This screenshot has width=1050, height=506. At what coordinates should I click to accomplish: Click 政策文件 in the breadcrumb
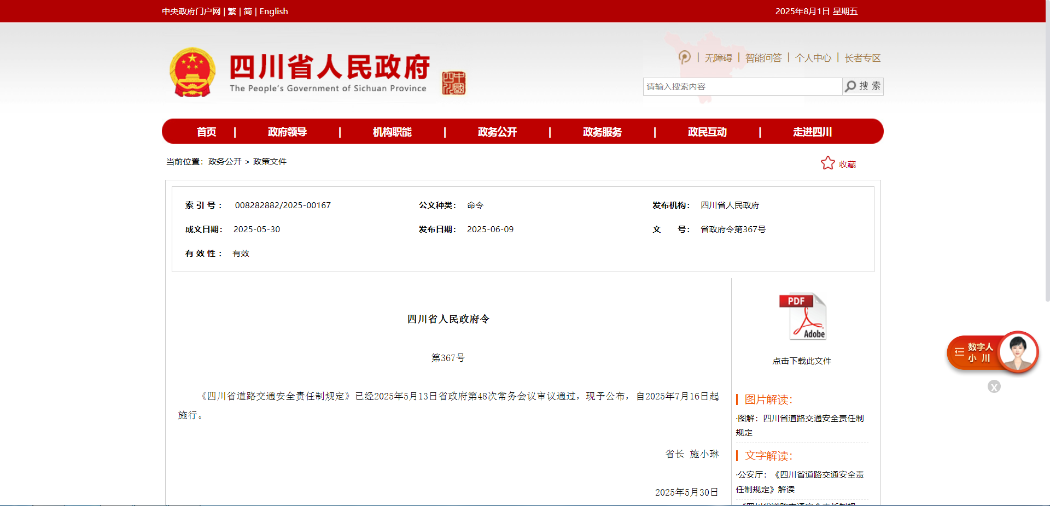click(x=270, y=162)
